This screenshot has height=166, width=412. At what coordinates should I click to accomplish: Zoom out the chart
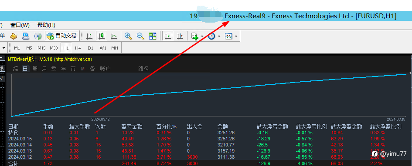(140, 36)
